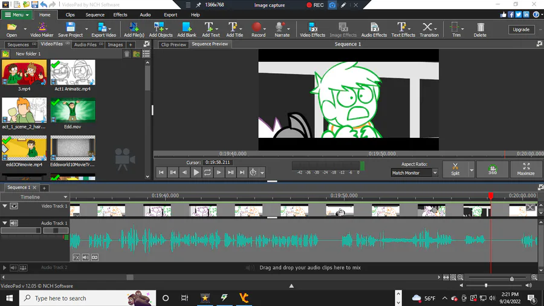Play the sequence preview

[x=196, y=172]
